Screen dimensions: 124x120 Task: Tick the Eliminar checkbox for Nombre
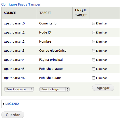coord(94,42)
